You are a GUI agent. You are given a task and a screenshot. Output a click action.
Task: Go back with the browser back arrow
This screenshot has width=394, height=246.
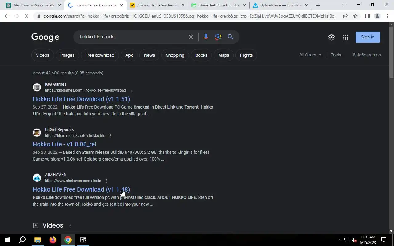coord(7,16)
